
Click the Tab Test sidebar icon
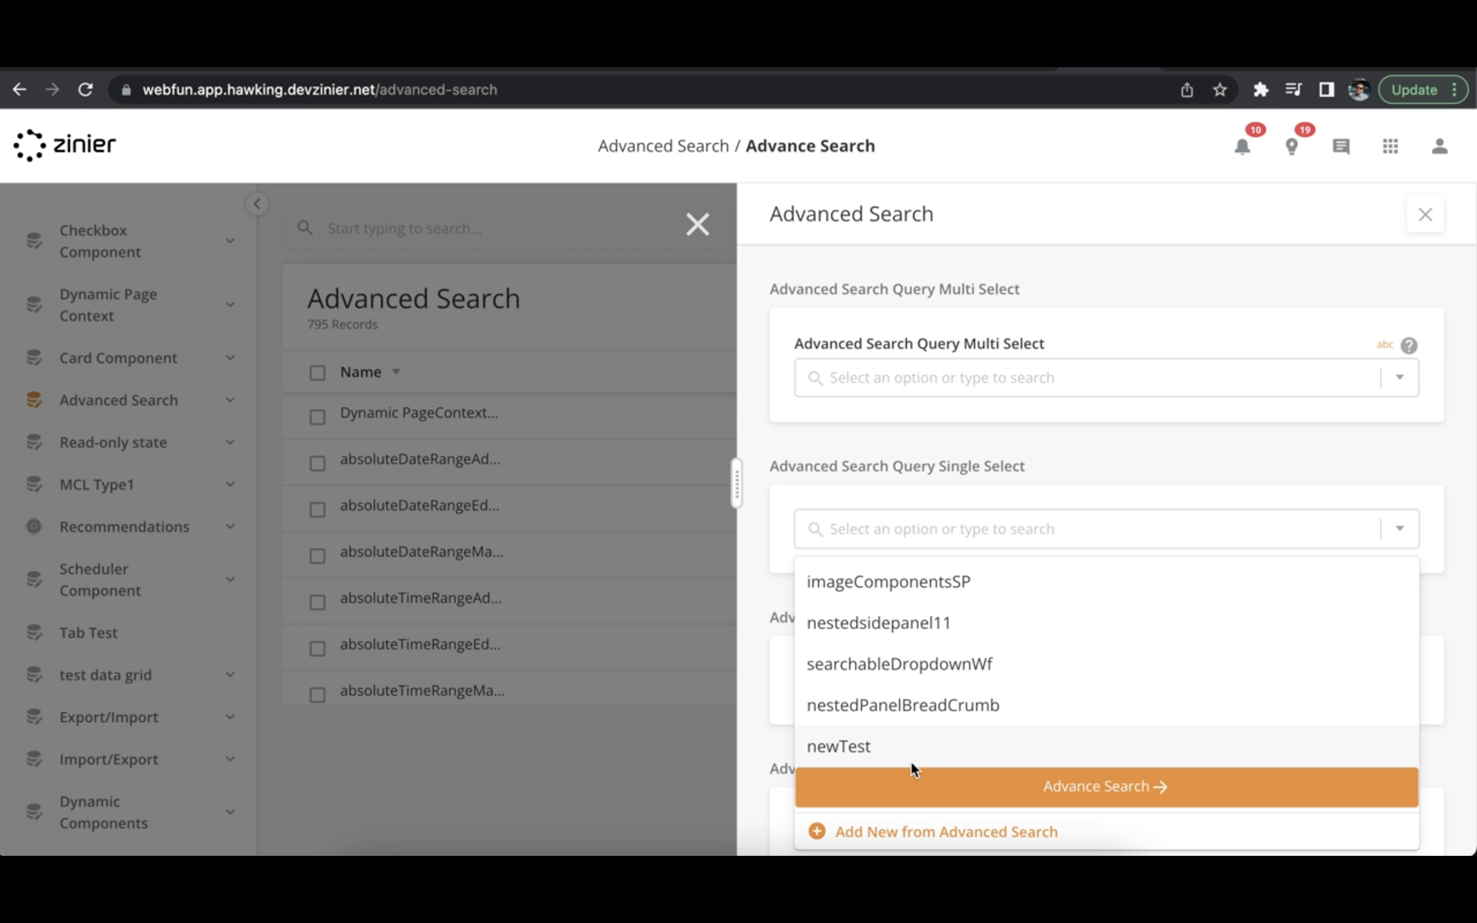34,633
